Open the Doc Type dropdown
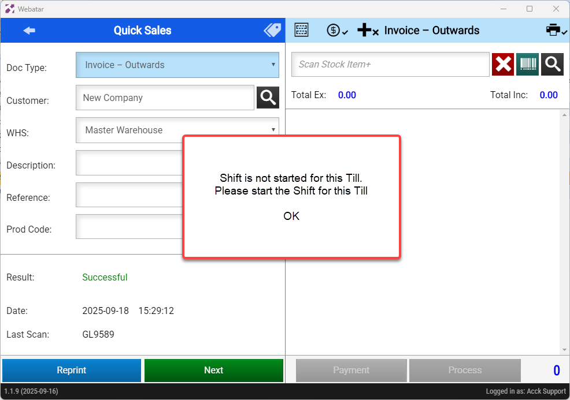570x400 pixels. click(177, 65)
